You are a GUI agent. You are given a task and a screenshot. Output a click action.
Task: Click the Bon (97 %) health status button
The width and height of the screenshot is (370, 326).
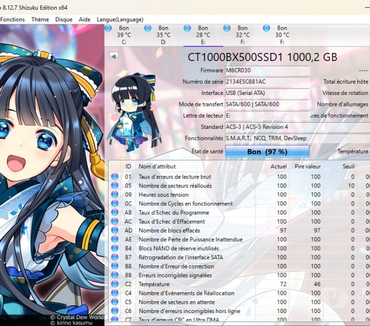pos(267,152)
